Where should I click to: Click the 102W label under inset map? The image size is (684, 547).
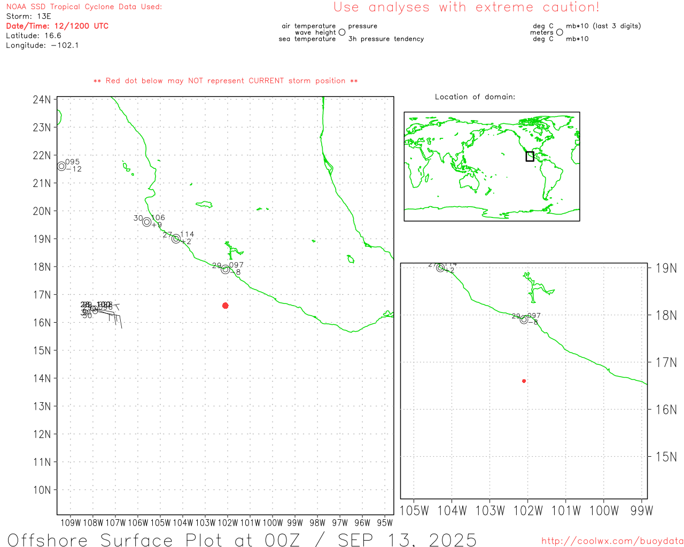point(528,511)
